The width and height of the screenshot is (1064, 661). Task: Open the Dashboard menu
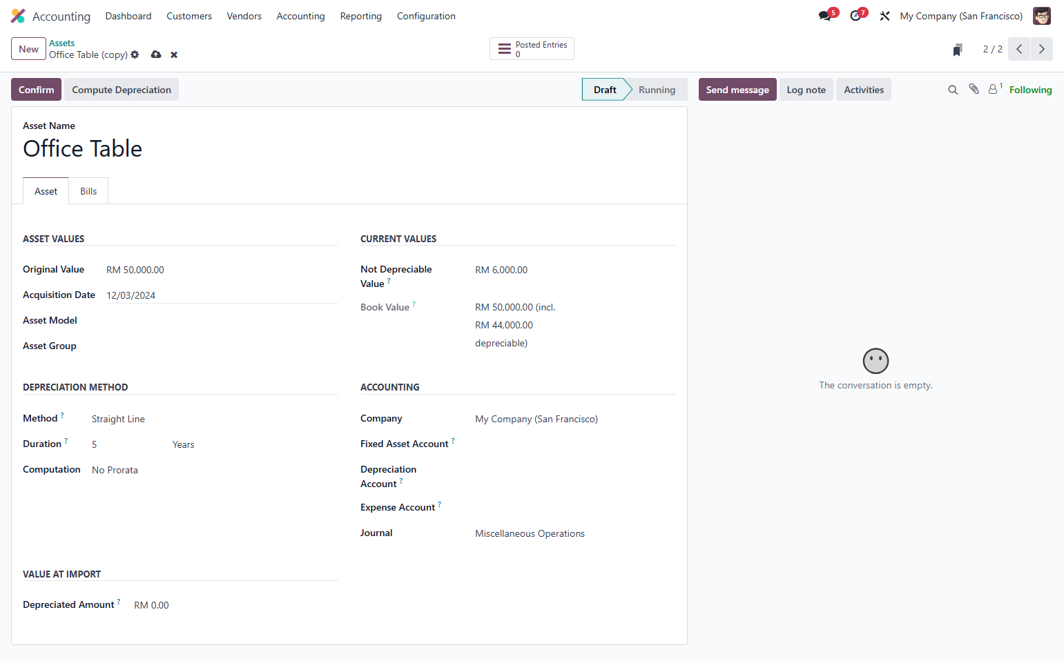pyautogui.click(x=128, y=16)
